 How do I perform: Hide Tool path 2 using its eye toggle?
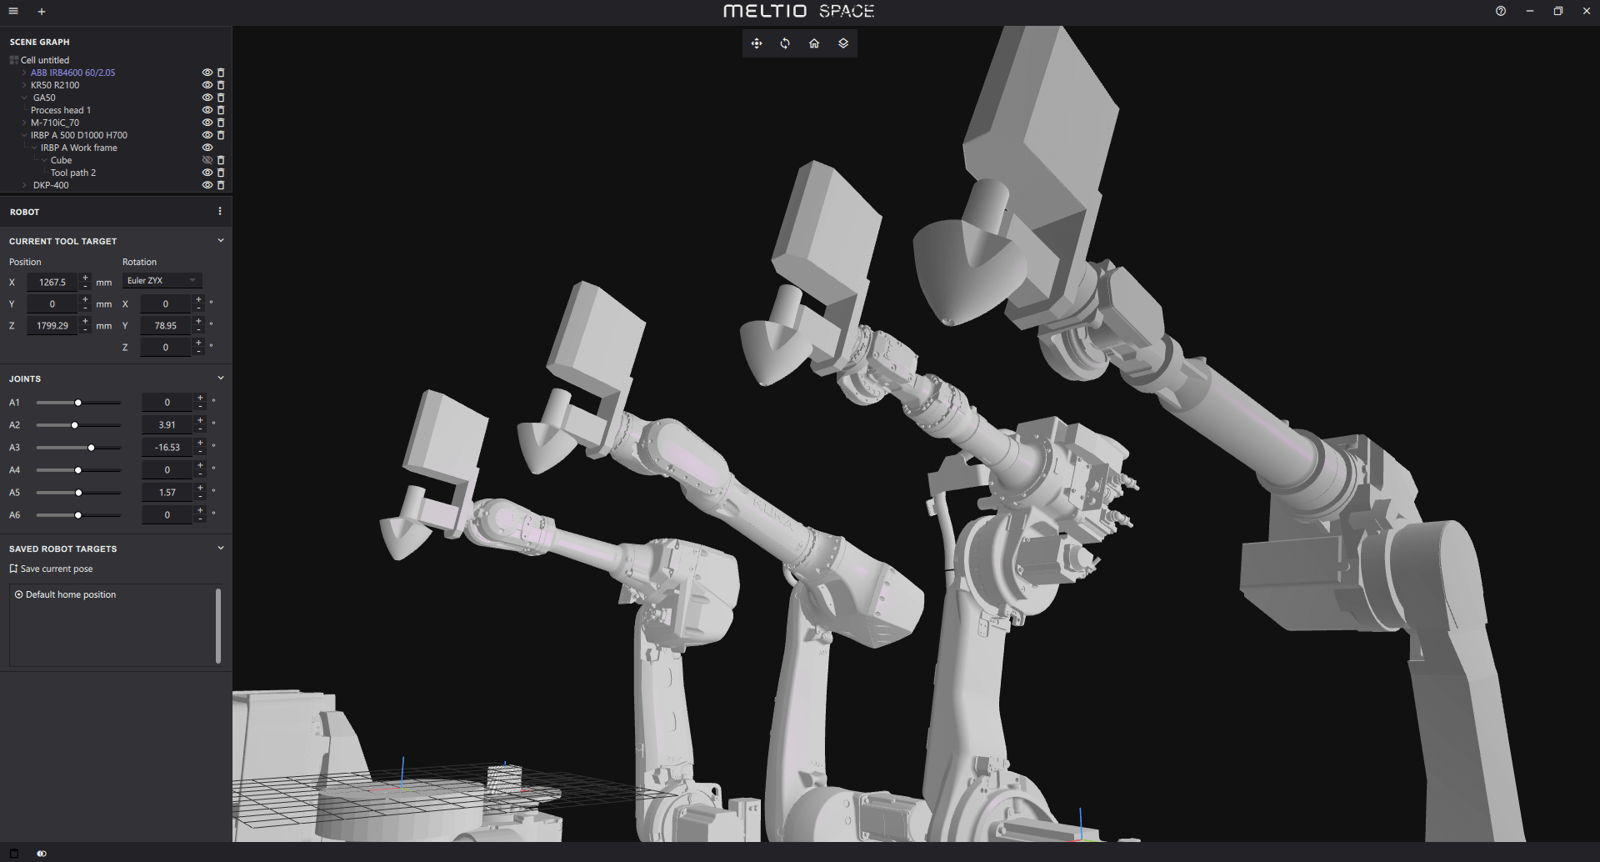click(207, 173)
